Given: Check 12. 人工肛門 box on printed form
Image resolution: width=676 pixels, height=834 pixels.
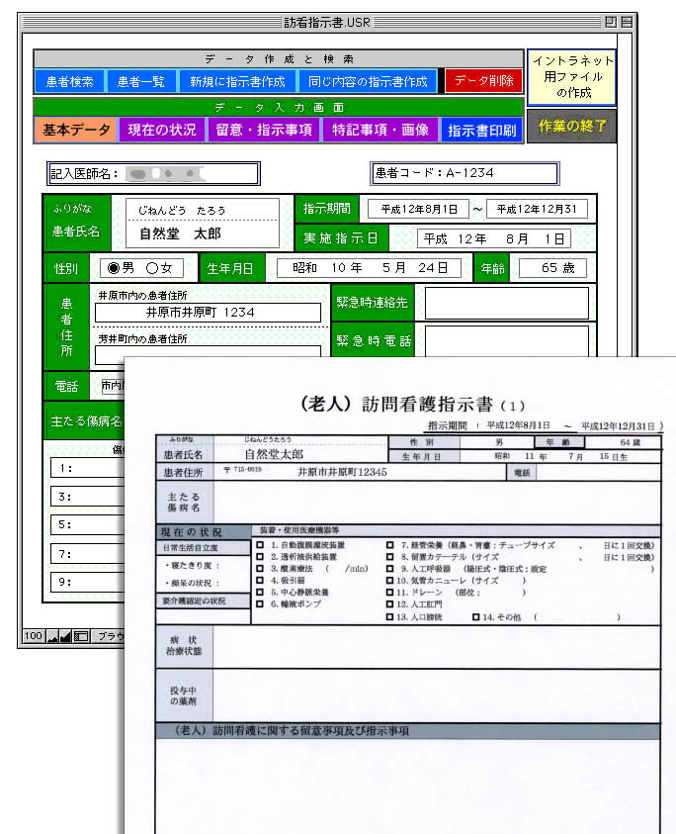Looking at the screenshot, I should pos(390,604).
